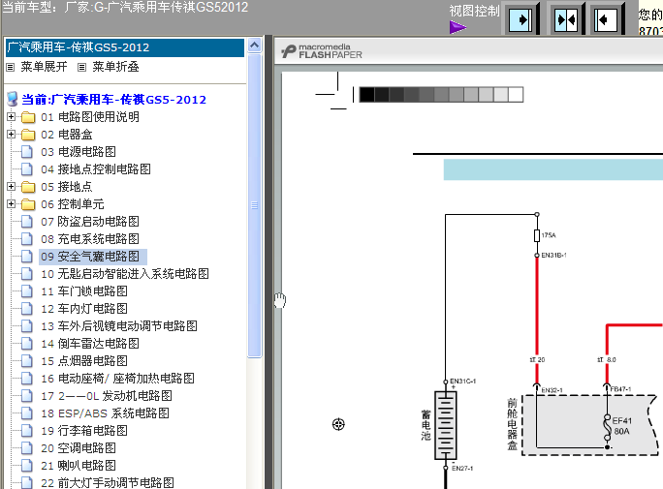Viewport: 663px width, 489px height.
Task: Open 16 电动座椅/座椅加热电路图
Action: [117, 379]
